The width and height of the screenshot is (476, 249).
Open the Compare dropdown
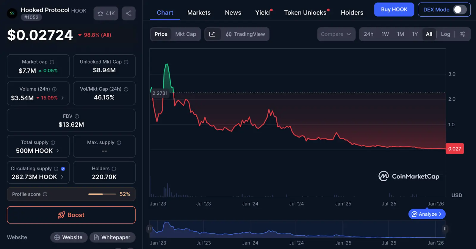coord(336,34)
